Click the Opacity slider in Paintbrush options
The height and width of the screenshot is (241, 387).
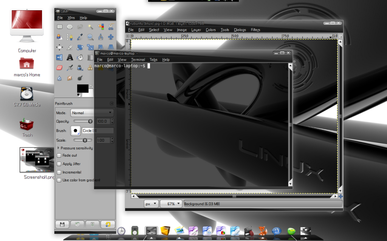[x=83, y=121]
